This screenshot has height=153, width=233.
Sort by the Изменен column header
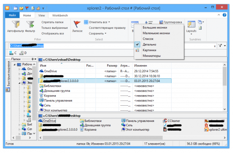click(152, 66)
